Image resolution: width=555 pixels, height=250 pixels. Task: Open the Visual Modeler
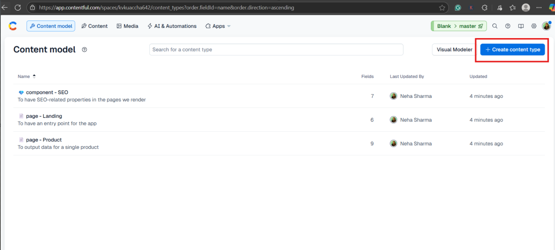point(454,49)
